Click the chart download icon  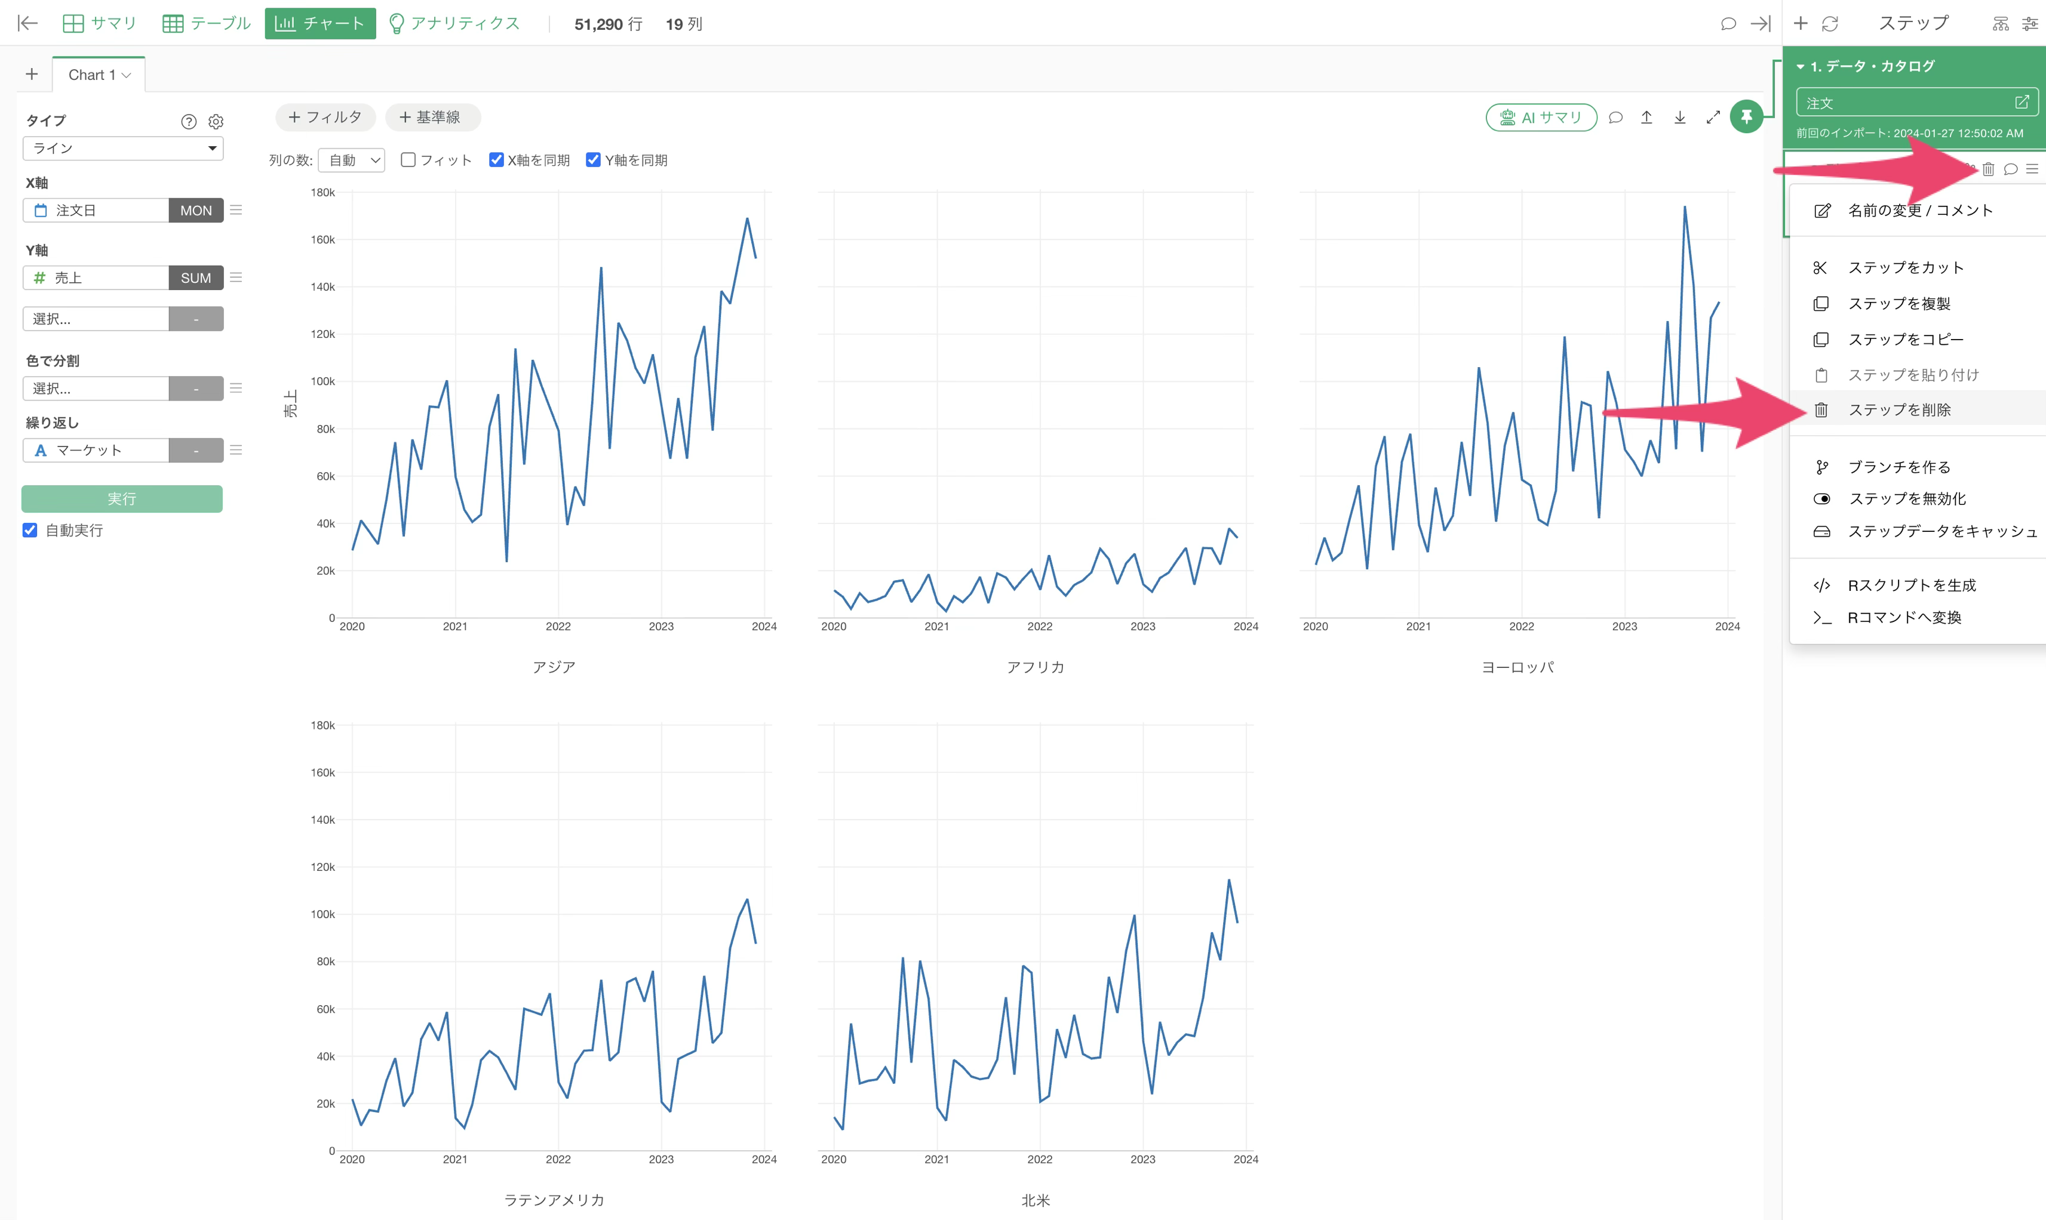[1679, 118]
